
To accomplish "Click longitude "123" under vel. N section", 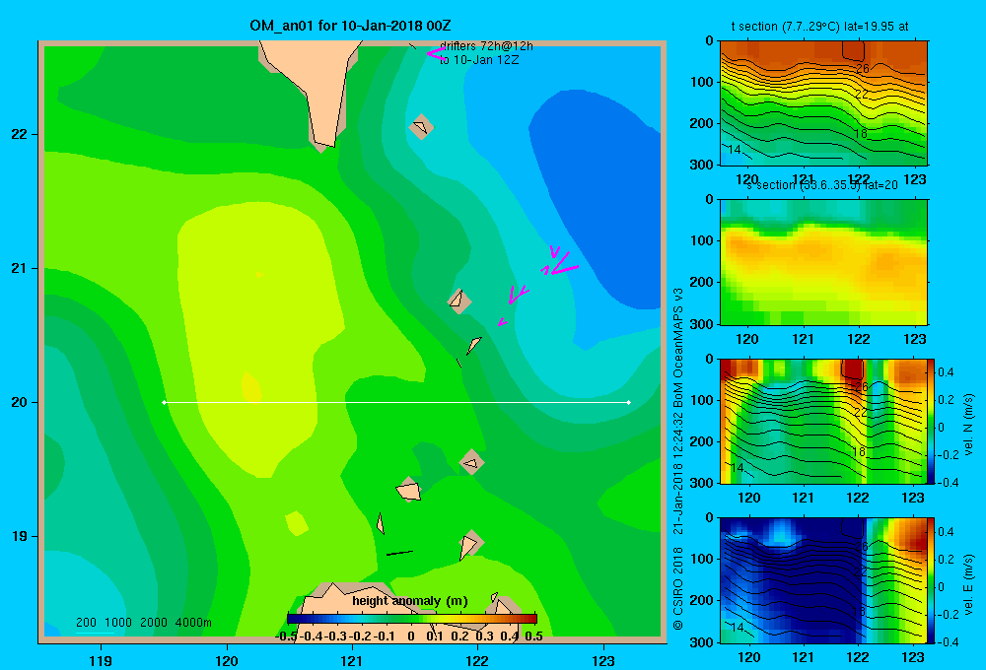I will tap(913, 498).
